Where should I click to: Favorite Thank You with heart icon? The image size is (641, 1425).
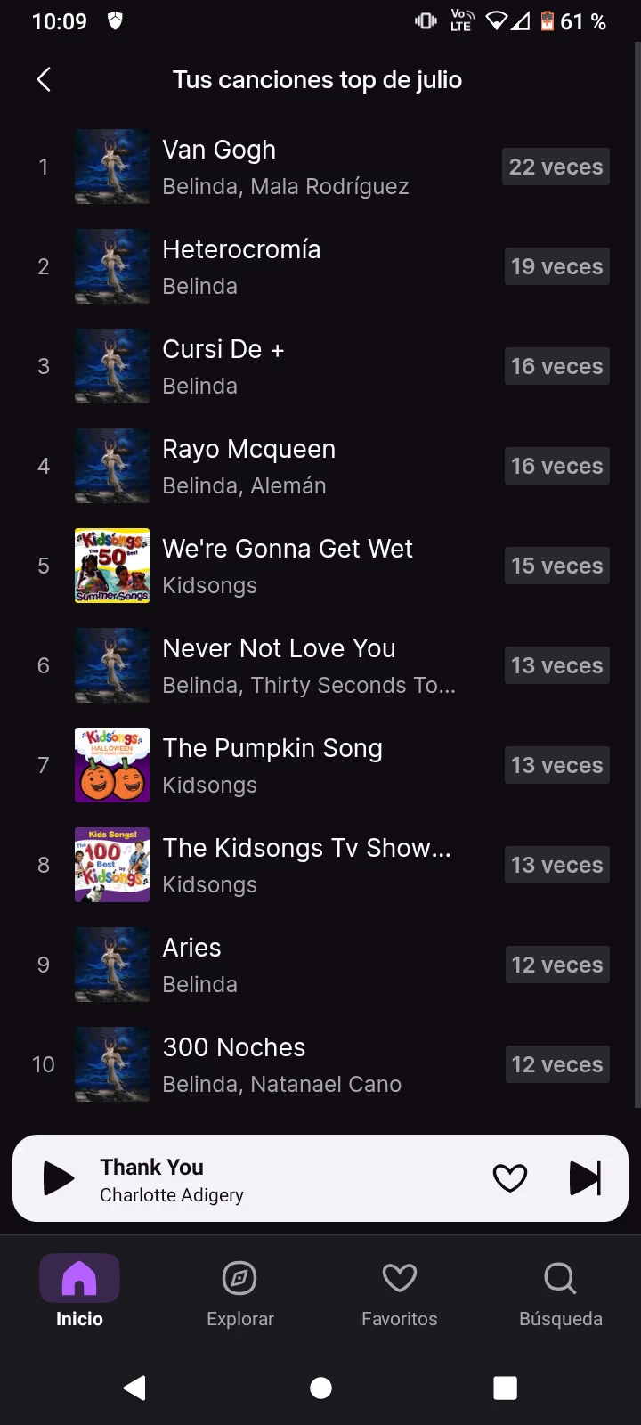point(510,1178)
